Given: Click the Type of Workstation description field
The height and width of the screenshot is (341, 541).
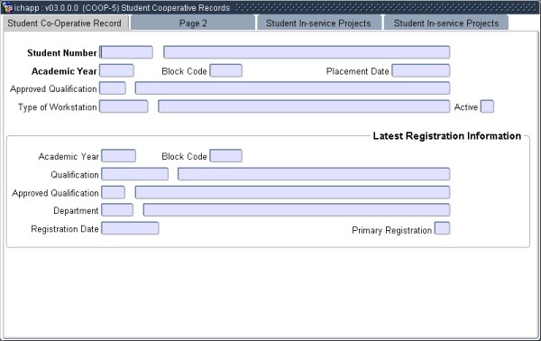Looking at the screenshot, I should (304, 106).
